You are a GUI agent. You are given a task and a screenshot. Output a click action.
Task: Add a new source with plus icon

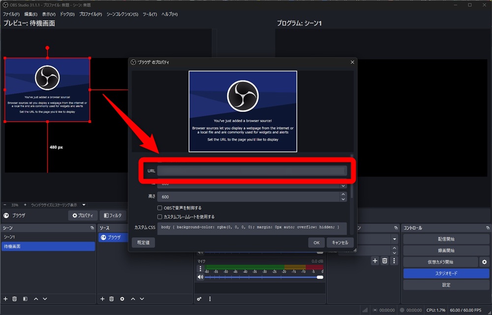102,299
